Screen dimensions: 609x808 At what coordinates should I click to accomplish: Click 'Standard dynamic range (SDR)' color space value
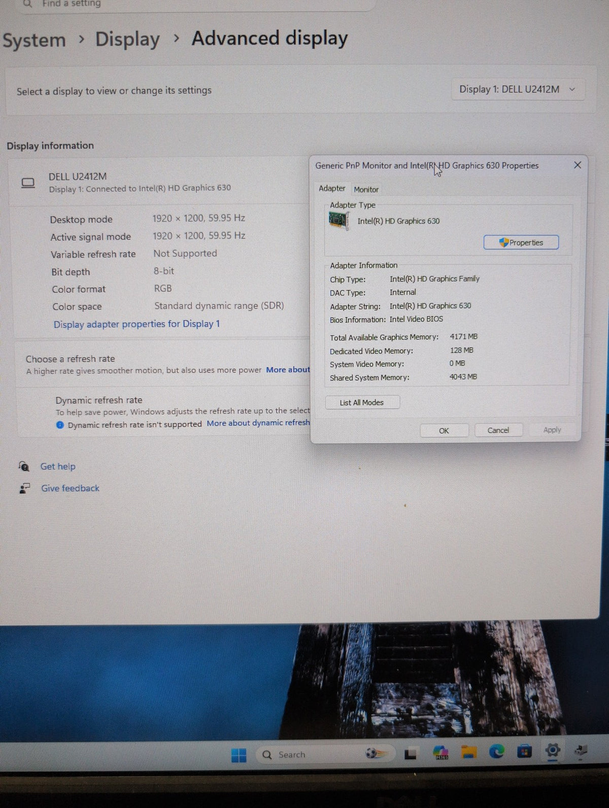point(219,305)
